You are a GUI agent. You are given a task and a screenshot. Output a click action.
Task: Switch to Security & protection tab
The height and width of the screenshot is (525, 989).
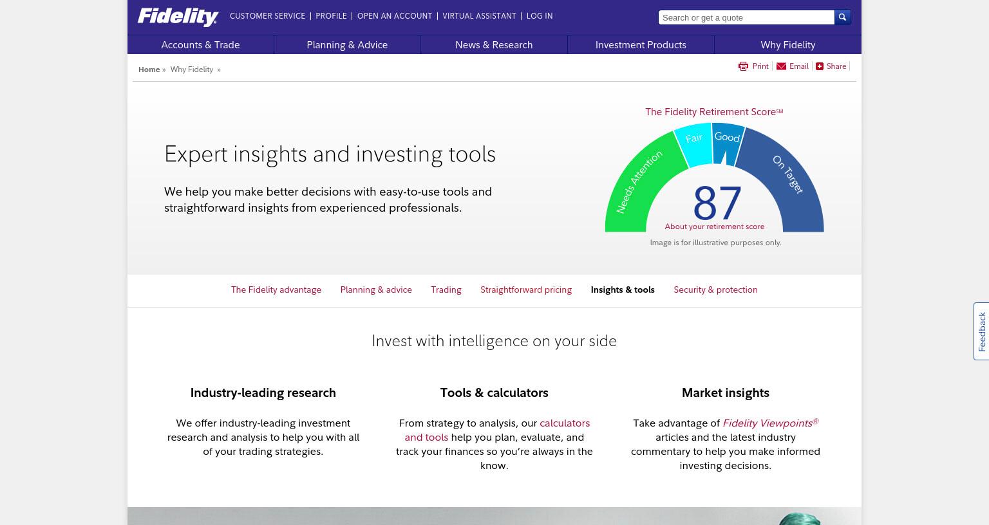[715, 290]
